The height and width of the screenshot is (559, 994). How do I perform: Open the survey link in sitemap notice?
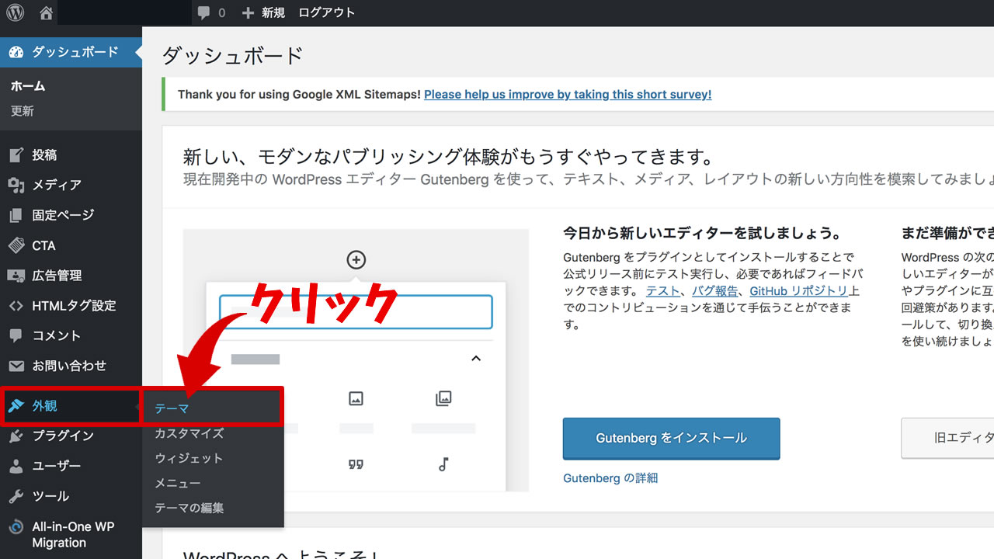click(x=568, y=95)
